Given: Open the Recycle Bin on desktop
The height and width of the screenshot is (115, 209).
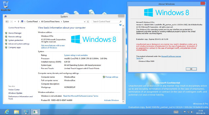Looking at the screenshot, I should tap(6, 5).
